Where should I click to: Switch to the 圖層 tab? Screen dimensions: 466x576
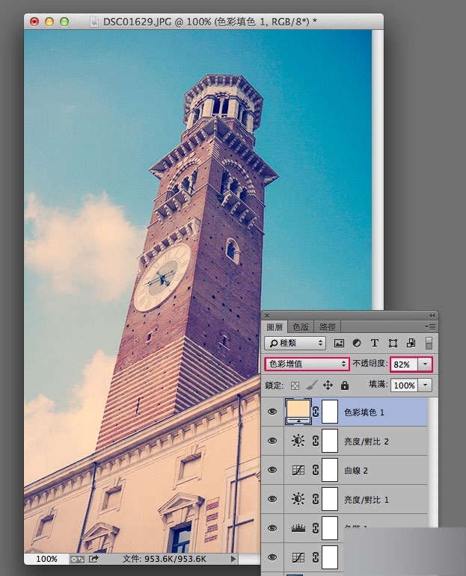coord(275,326)
